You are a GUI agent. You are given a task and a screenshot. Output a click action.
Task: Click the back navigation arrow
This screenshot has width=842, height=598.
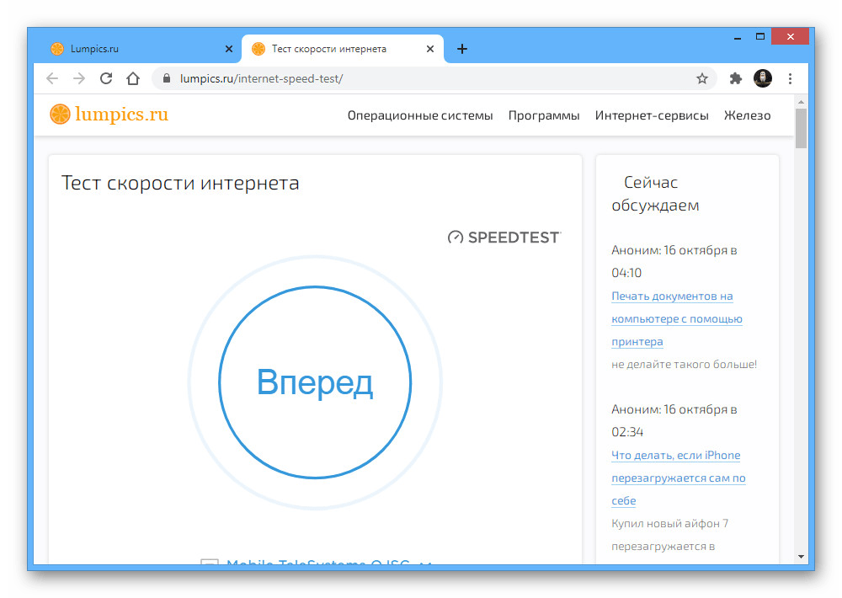click(x=52, y=78)
